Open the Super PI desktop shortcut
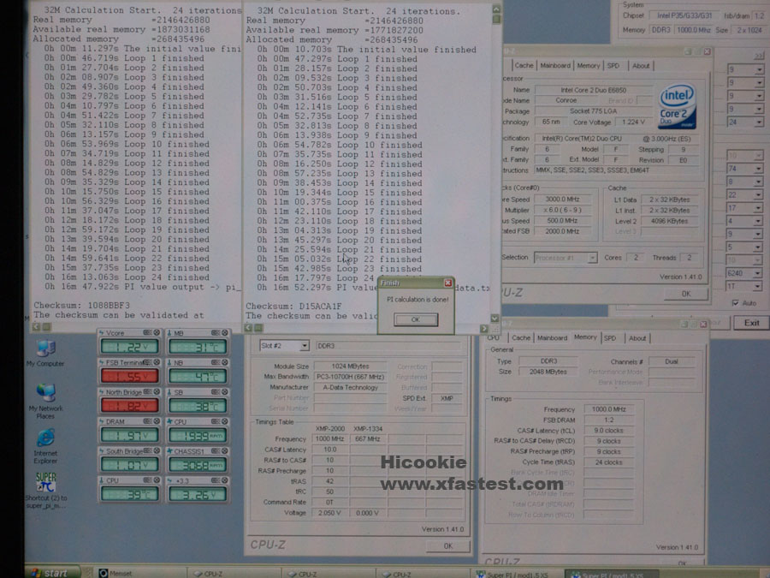This screenshot has height=578, width=770. 45,483
